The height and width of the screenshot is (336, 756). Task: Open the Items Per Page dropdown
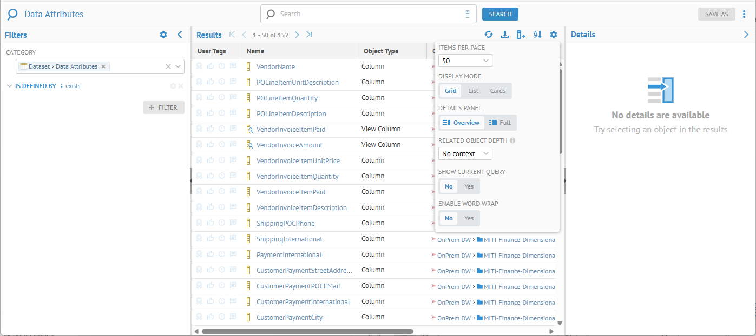465,61
